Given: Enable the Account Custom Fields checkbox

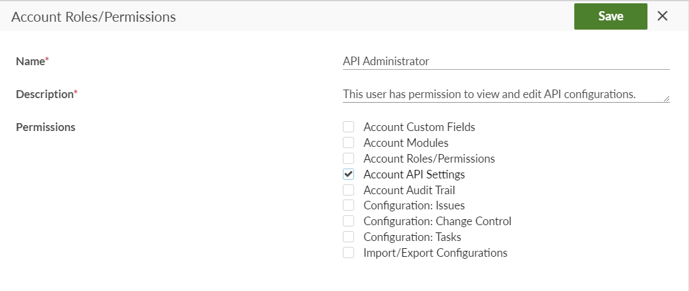Looking at the screenshot, I should click(x=348, y=127).
